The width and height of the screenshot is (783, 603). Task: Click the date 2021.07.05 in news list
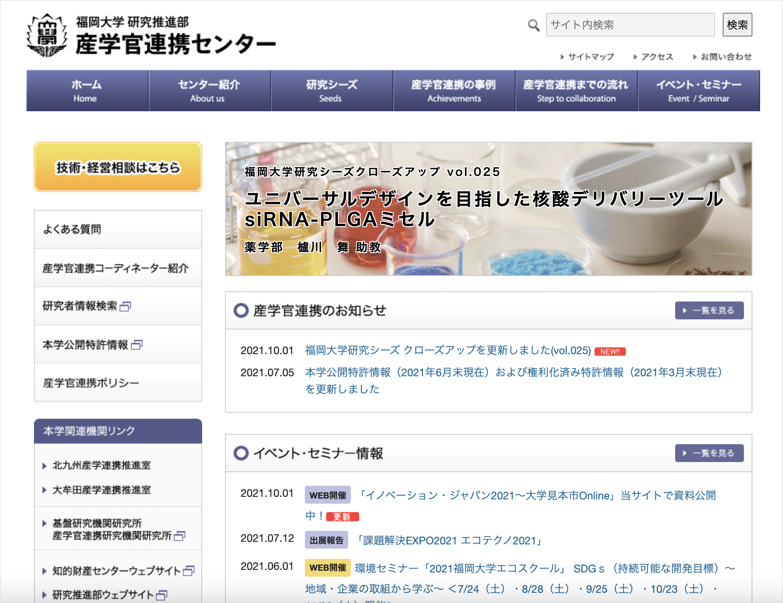267,373
